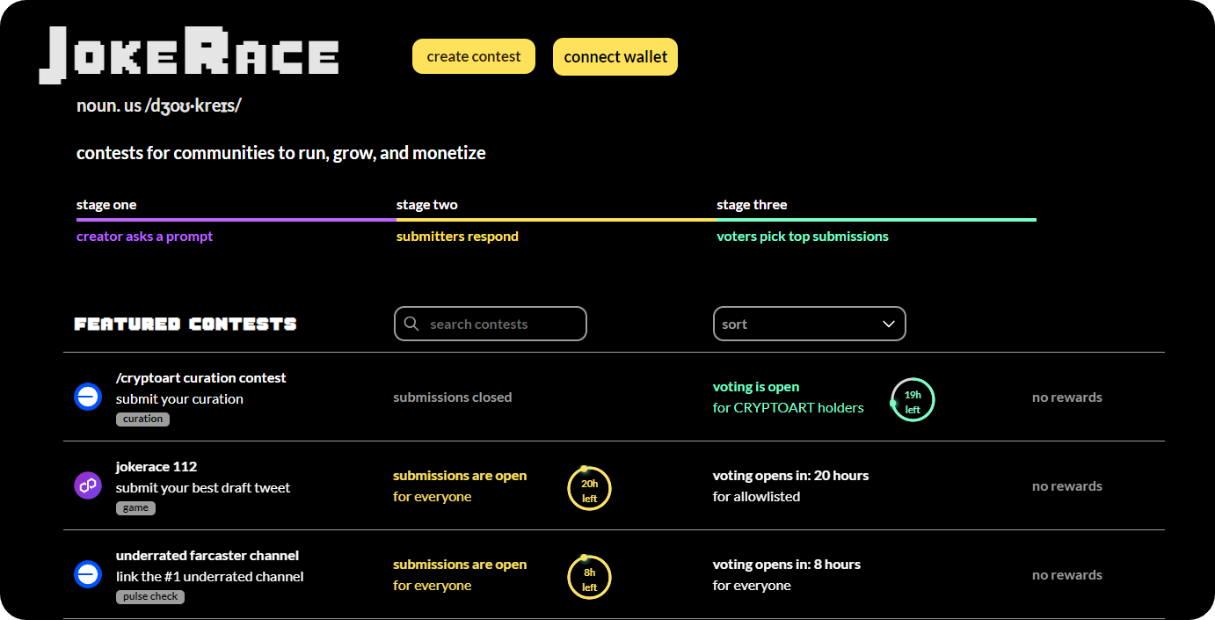Click the sort dropdown chevron arrow
Image resolution: width=1215 pixels, height=620 pixels.
[x=888, y=324]
